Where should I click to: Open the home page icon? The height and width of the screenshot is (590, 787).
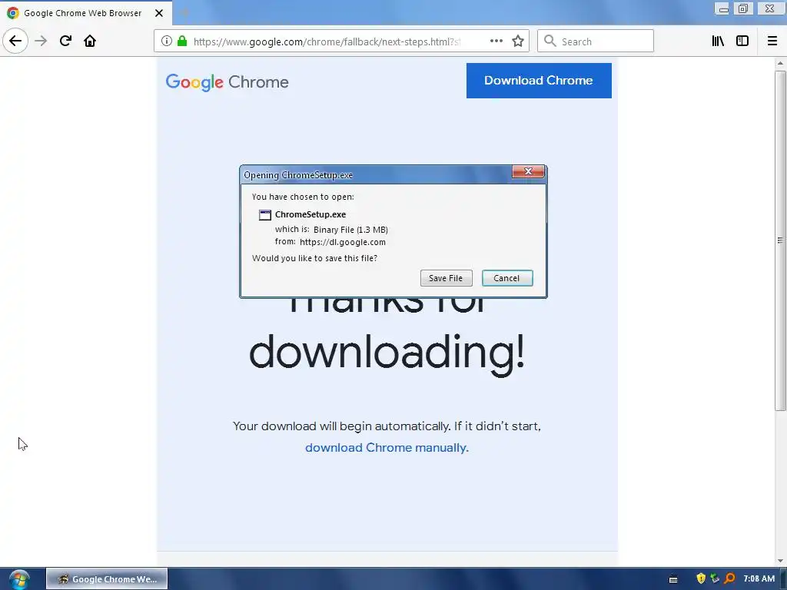pos(90,41)
